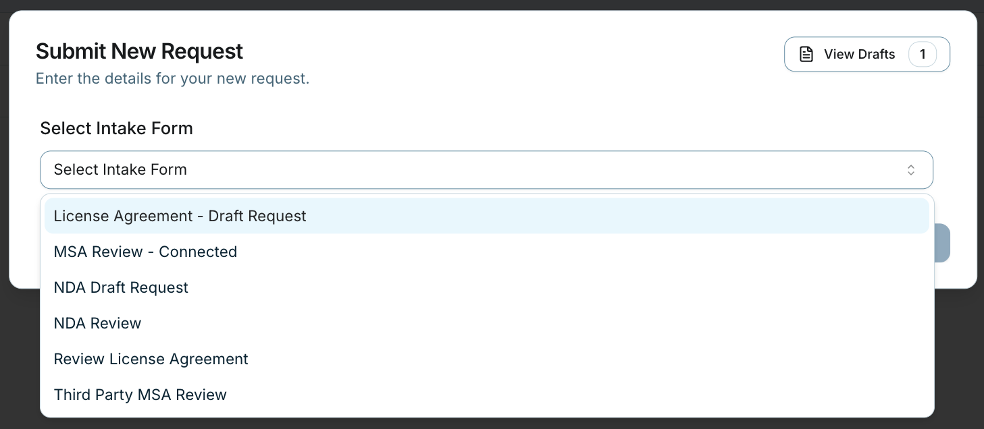This screenshot has width=984, height=429.
Task: Click the partially hidden blue button behind the list
Action: [x=942, y=243]
